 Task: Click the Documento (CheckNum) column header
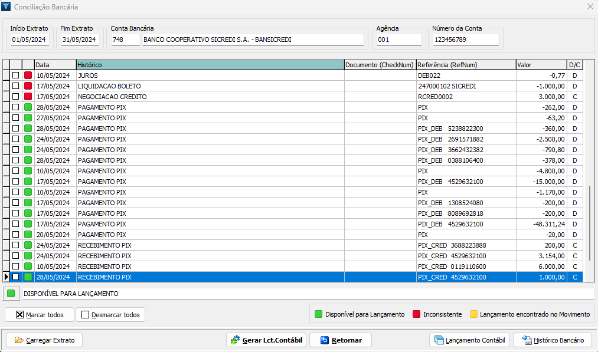(x=380, y=64)
